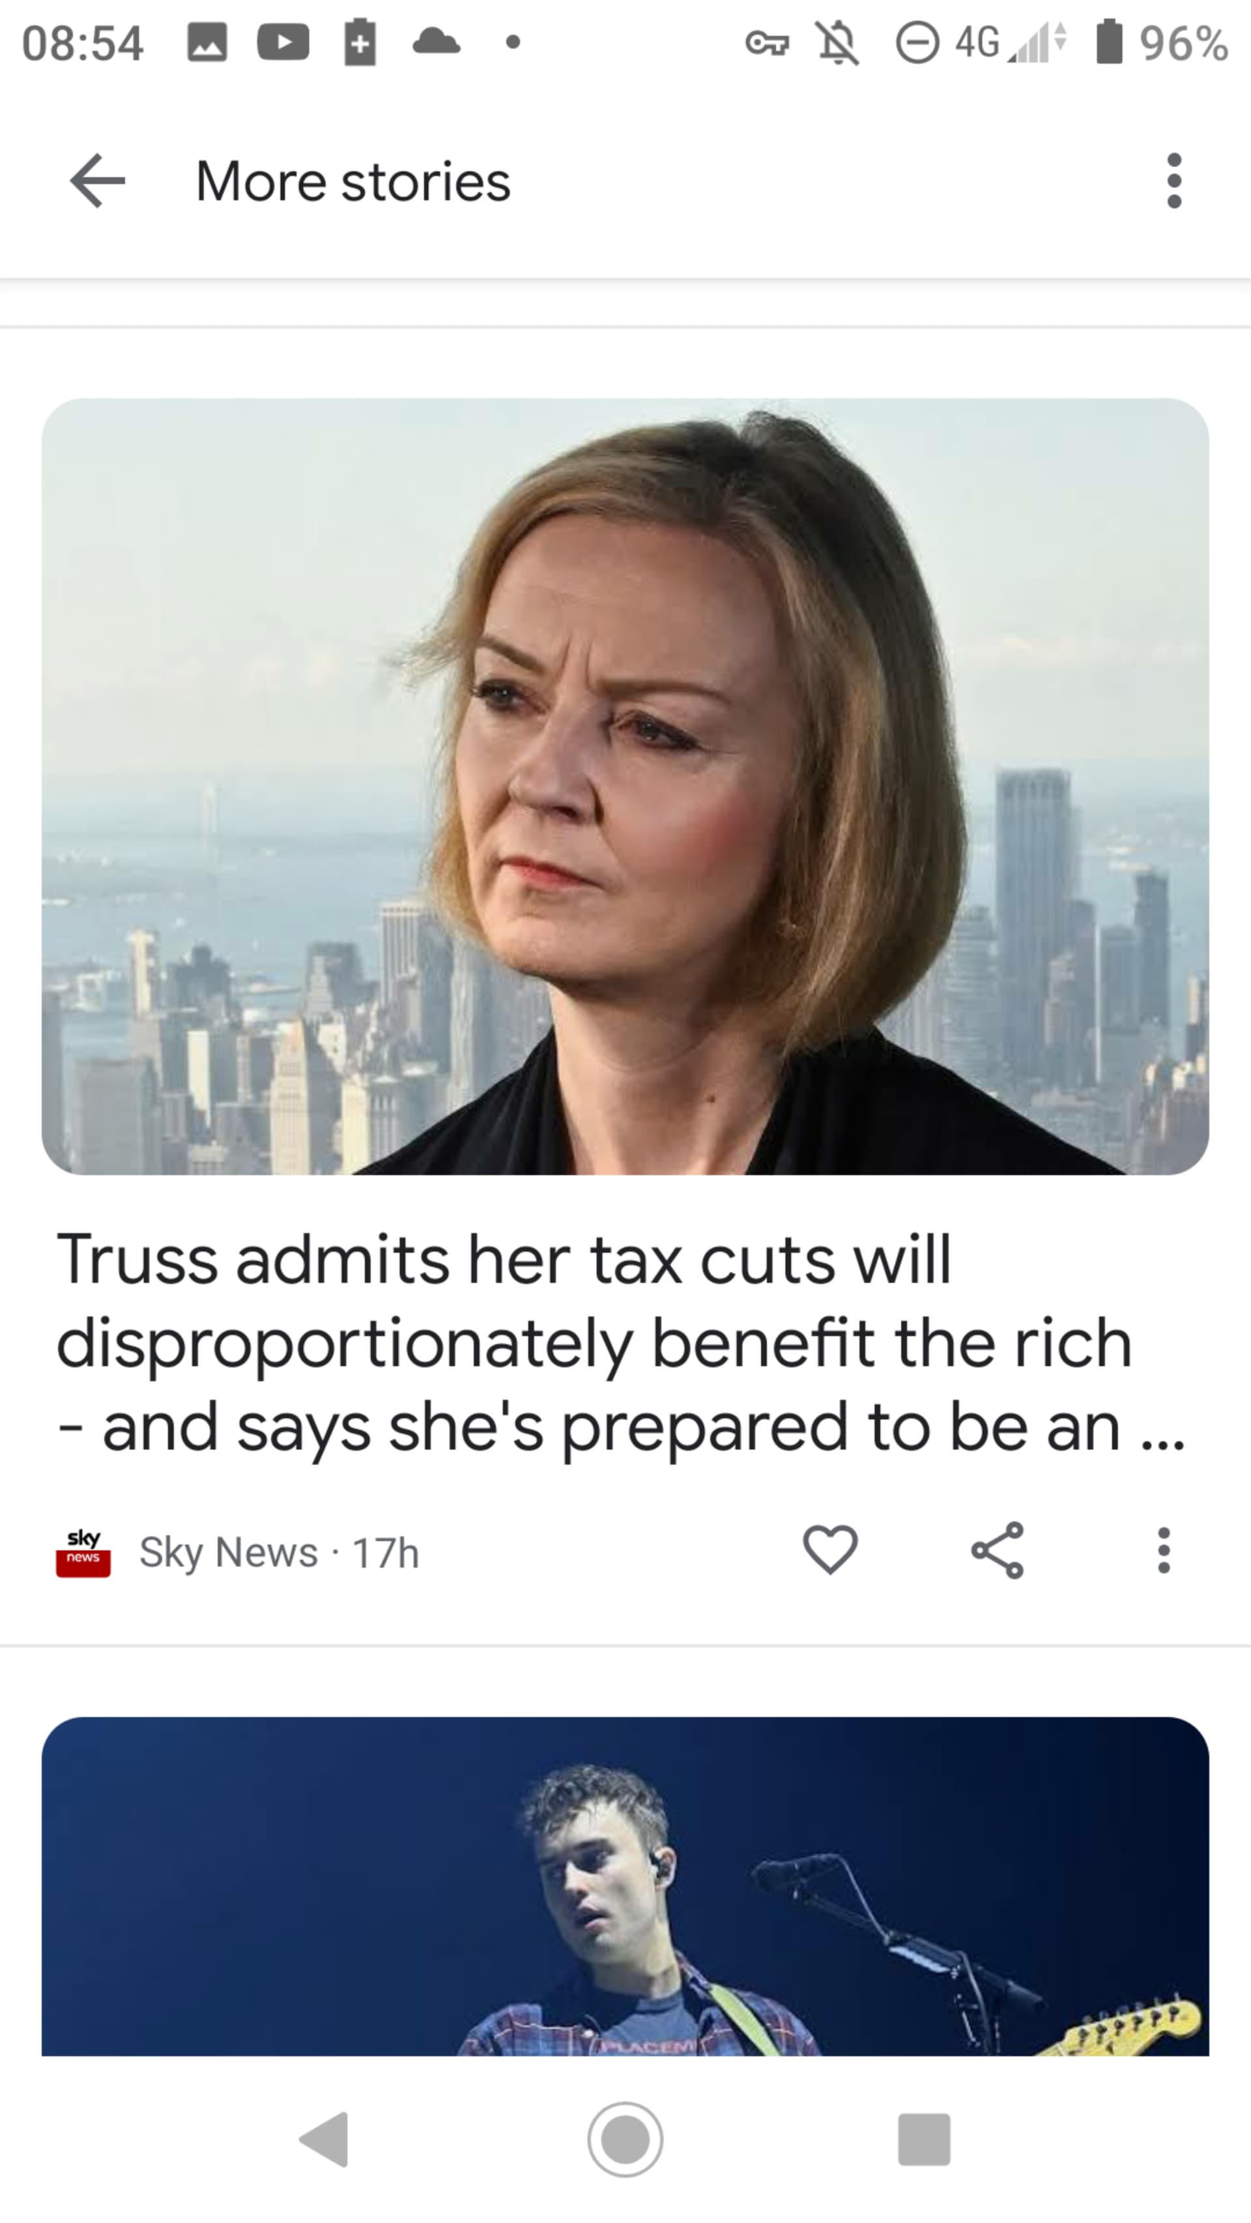Tap the Sky News logo icon
This screenshot has width=1251, height=2223.
coord(83,1553)
